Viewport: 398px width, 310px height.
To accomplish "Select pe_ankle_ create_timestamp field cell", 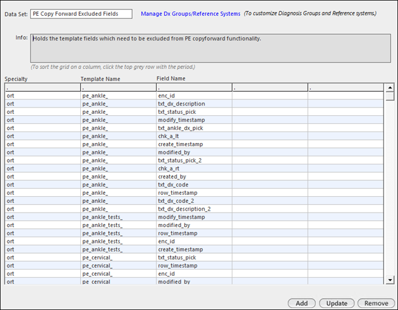I will click(x=194, y=144).
